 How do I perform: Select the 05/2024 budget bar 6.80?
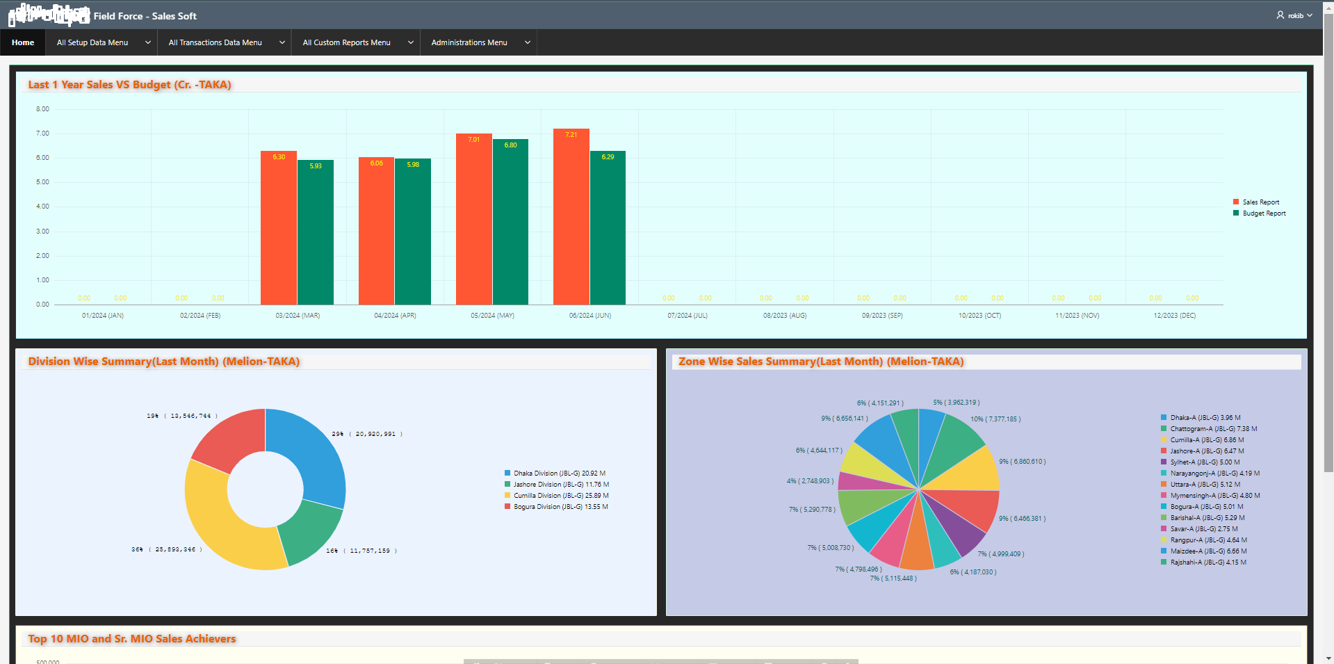point(510,222)
